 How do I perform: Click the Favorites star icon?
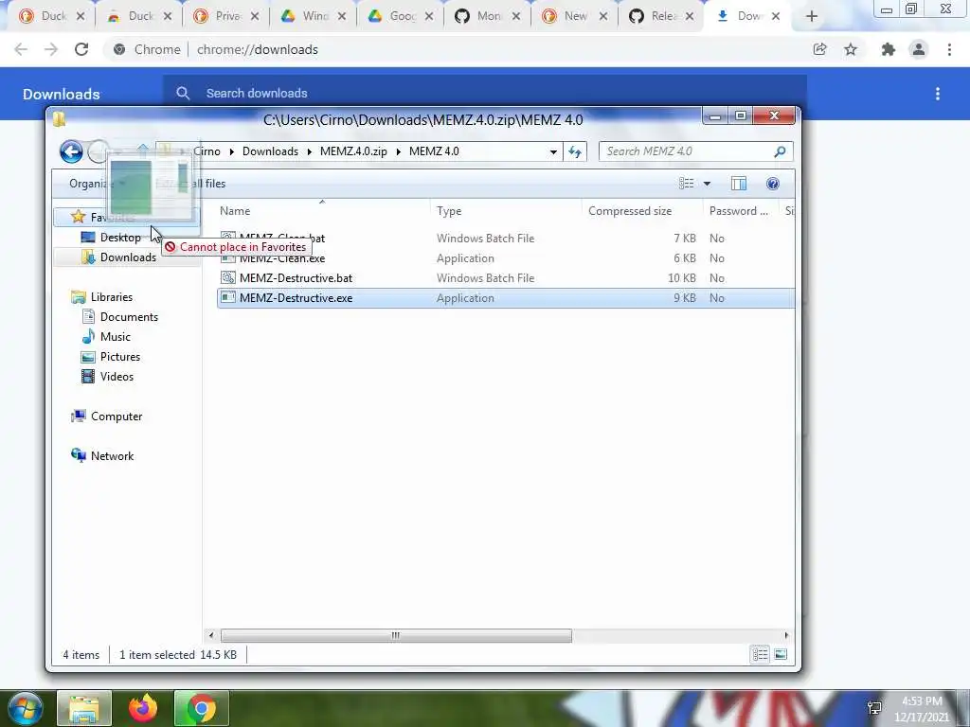pyautogui.click(x=78, y=217)
